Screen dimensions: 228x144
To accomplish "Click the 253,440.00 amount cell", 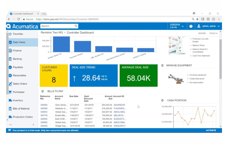I will 107,105.
